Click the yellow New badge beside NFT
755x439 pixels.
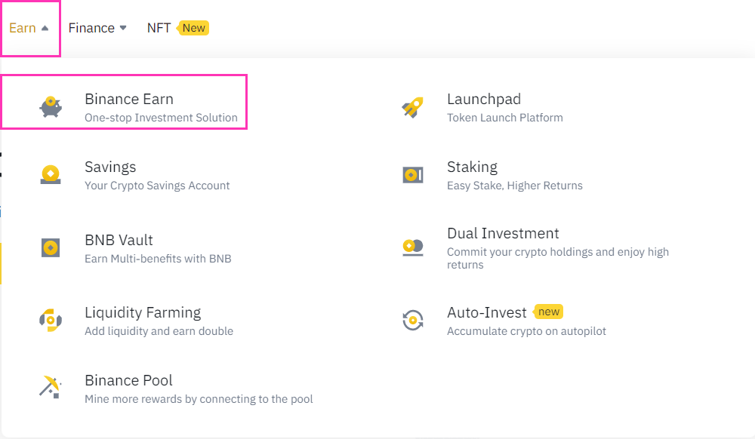(193, 28)
